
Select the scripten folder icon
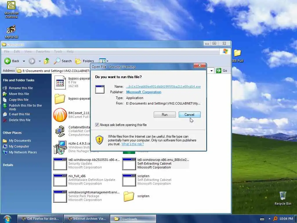pos(129,196)
